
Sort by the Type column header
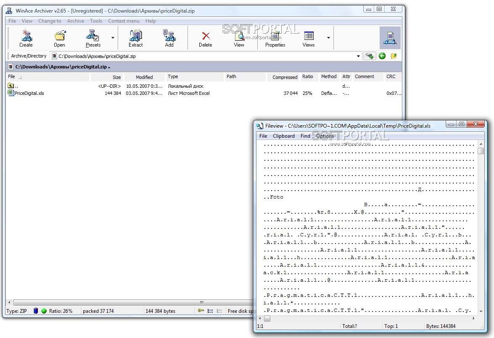(195, 76)
